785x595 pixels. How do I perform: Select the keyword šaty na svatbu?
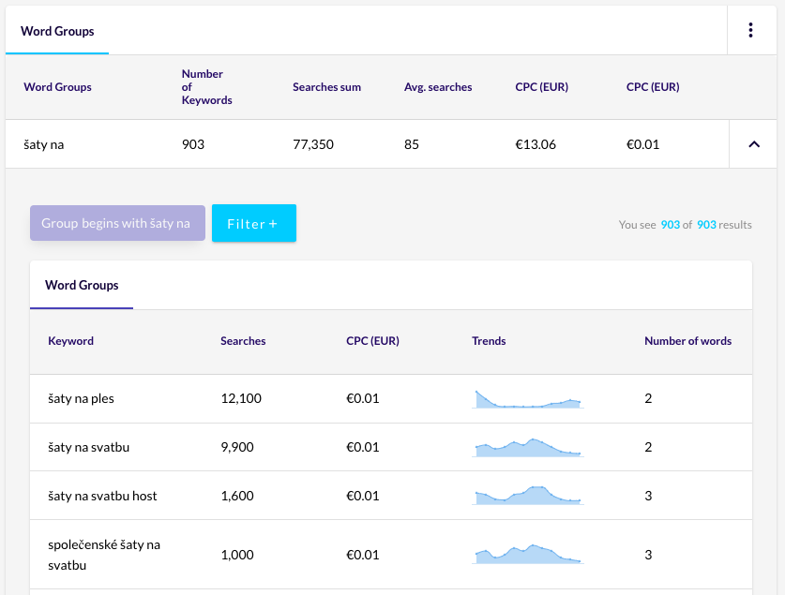tap(88, 447)
